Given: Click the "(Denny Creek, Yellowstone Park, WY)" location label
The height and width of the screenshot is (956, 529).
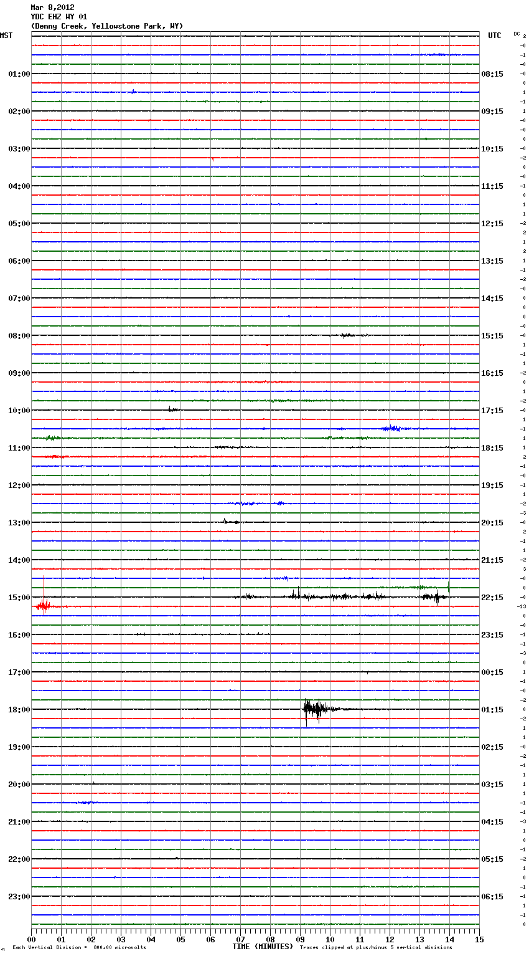Looking at the screenshot, I should point(107,26).
